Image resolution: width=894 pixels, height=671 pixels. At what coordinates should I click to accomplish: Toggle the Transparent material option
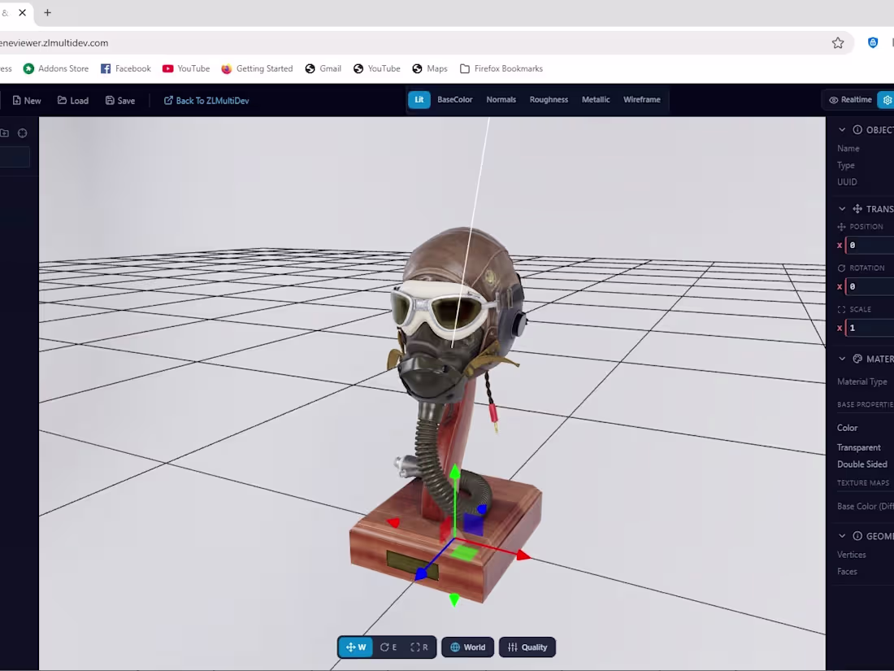point(858,447)
